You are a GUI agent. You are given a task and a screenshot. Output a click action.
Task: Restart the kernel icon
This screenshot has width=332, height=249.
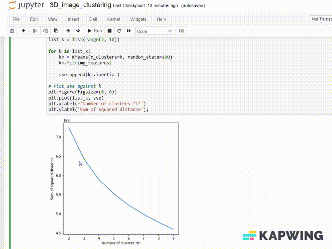point(119,31)
